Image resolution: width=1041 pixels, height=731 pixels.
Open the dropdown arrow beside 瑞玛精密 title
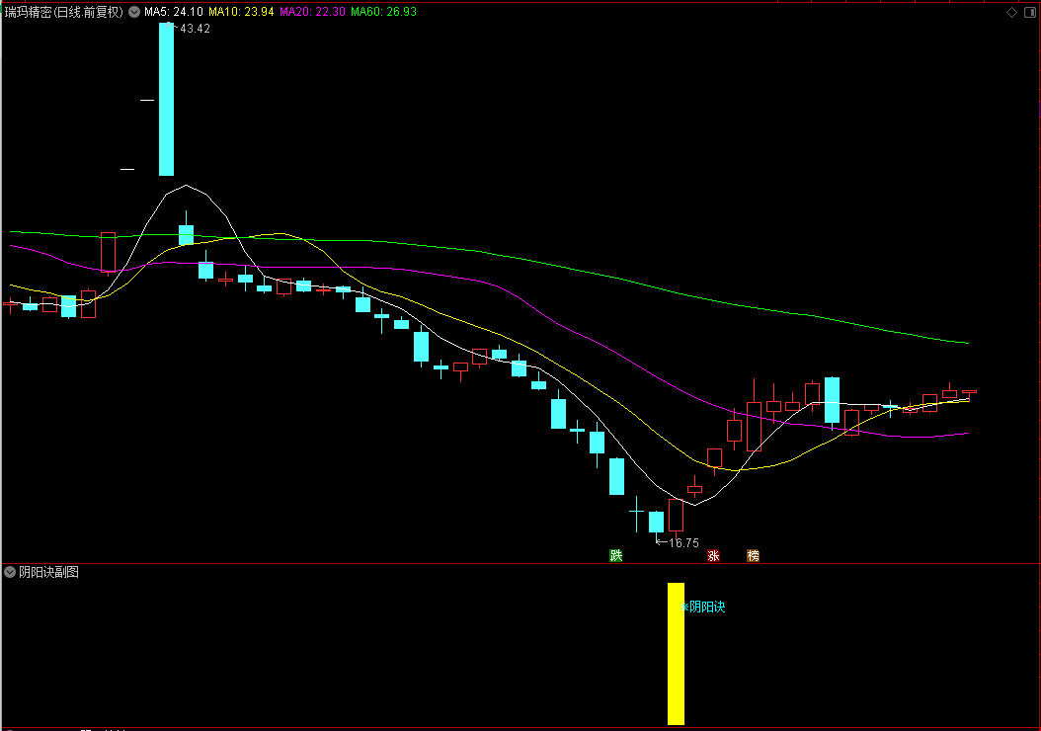tap(134, 12)
